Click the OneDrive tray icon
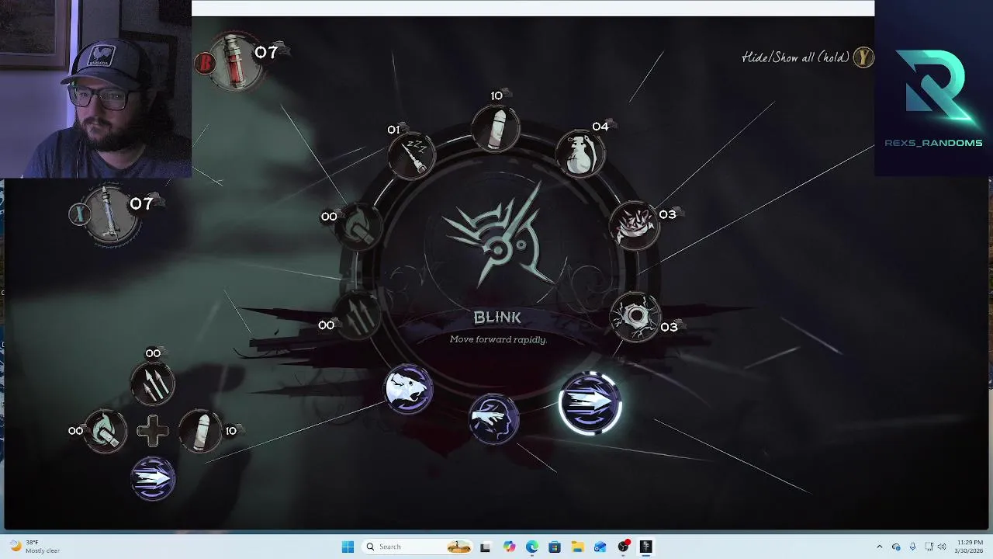Viewport: 993px width, 559px height. 896,547
